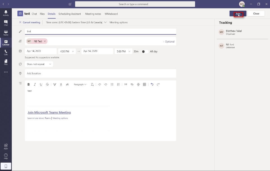Screen dimensions: 270x171
Task: Open the Scheduling Assistant tab
Action: tap(70, 14)
